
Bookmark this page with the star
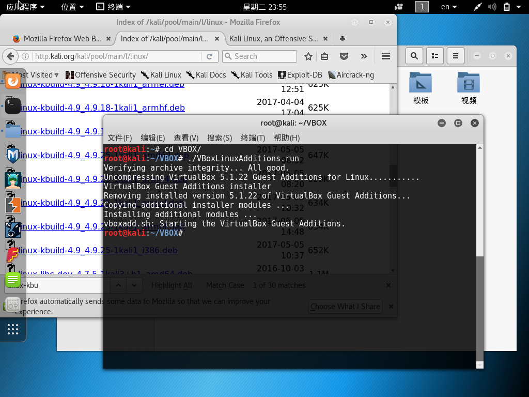tap(308, 56)
